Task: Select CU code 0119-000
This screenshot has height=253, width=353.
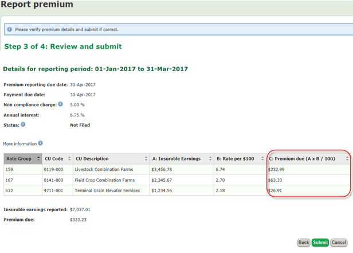Action: (53, 169)
